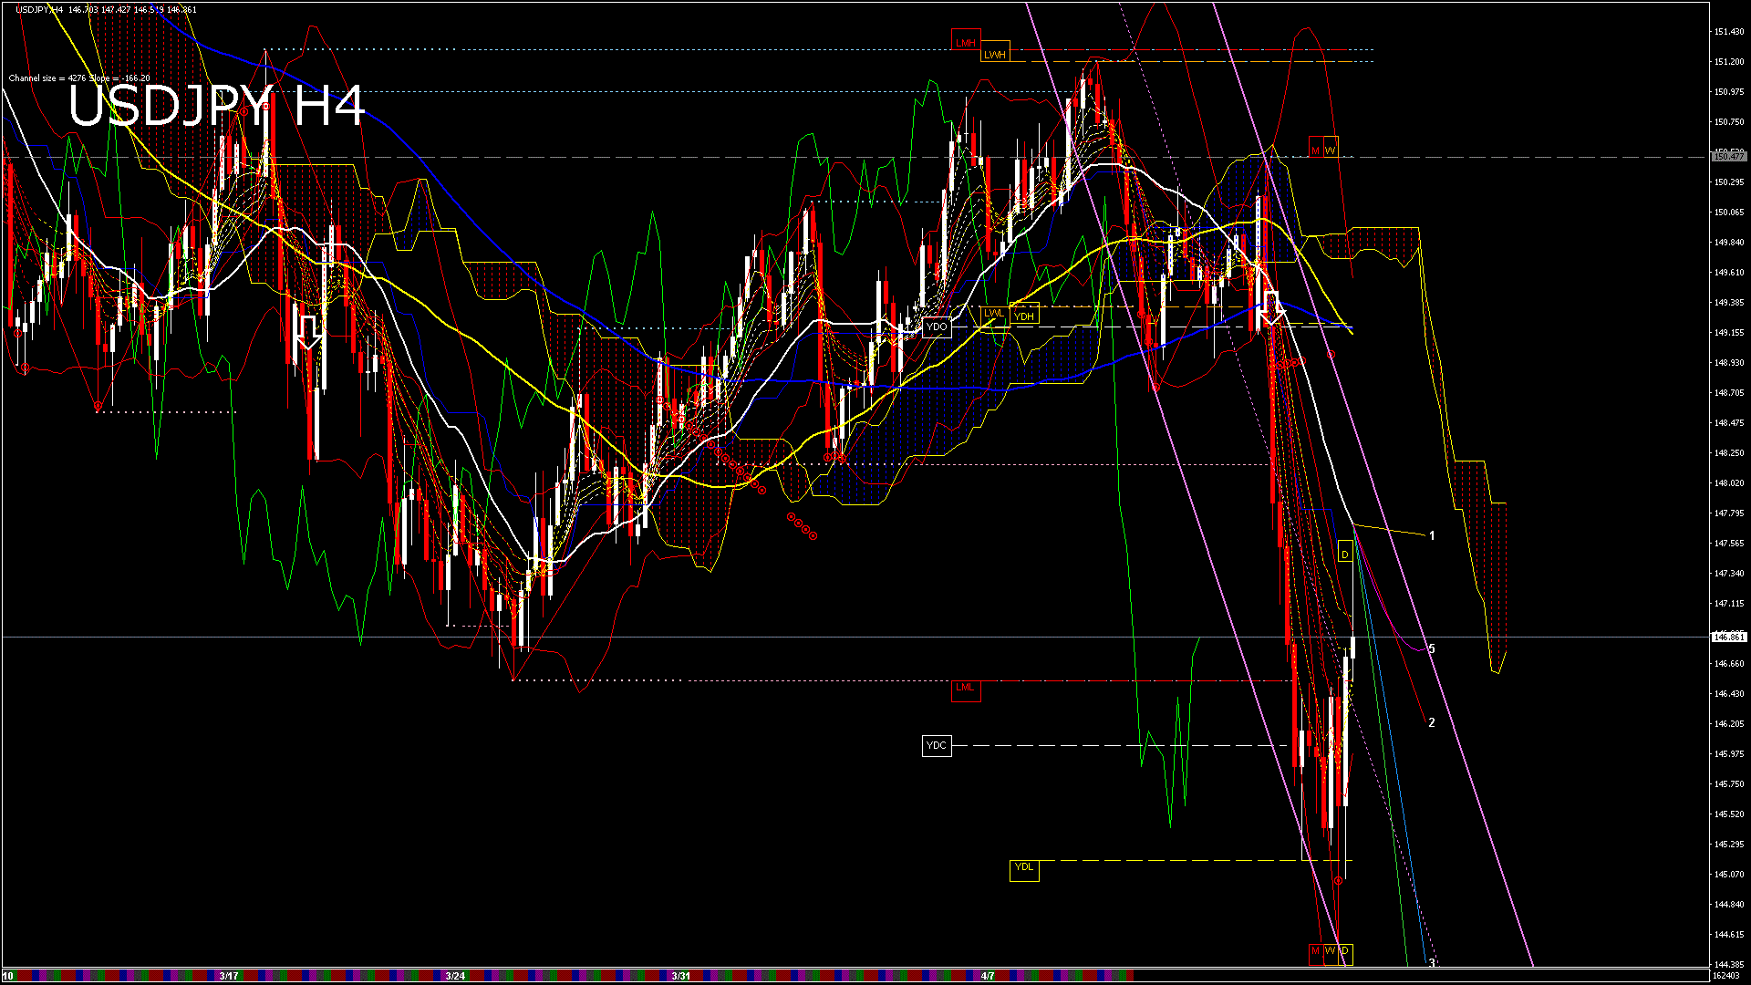Click the orange LWH level label
This screenshot has height=985, width=1751.
[x=995, y=55]
